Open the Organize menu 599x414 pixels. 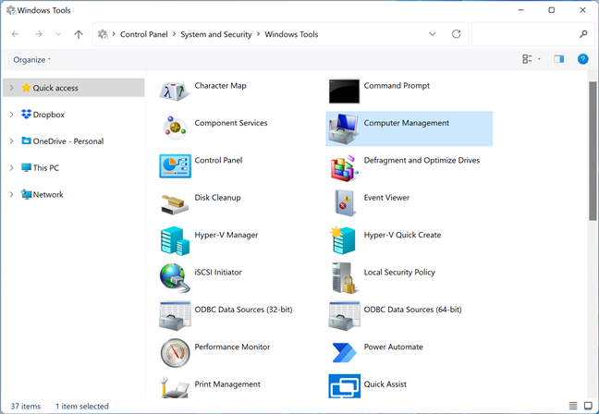[31, 59]
